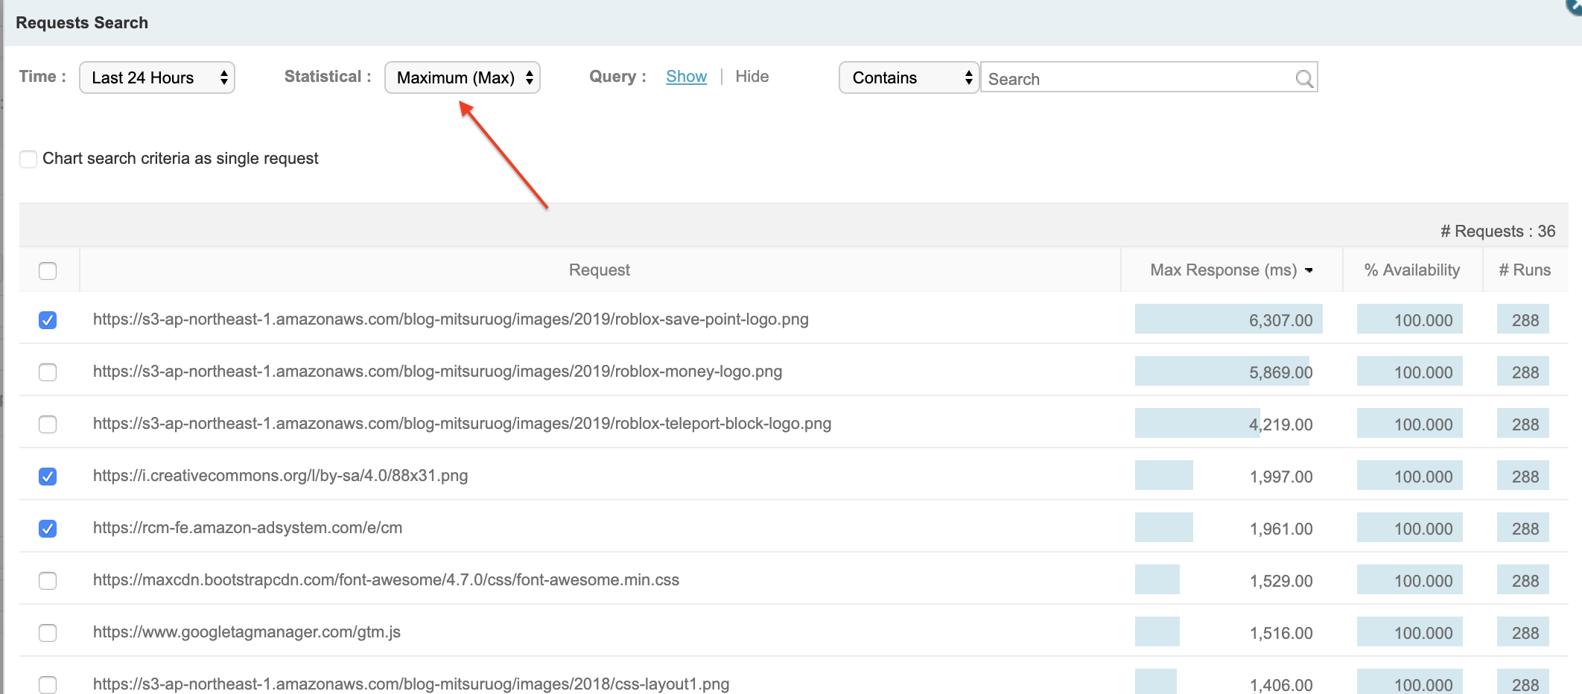
Task: Enable Chart search criteria as single request
Action: [x=28, y=159]
